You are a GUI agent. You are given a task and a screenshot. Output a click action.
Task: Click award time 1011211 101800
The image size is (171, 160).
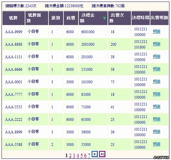(x=141, y=44)
